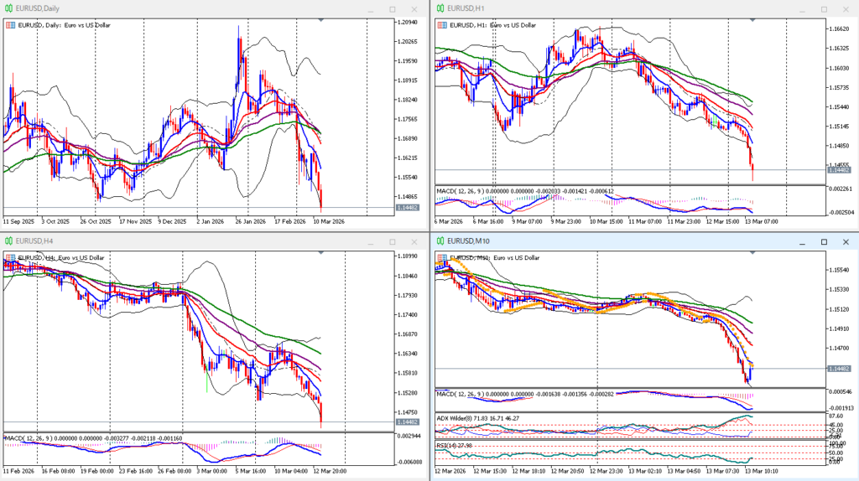
Task: Click the EURUSD,M10 title bar chart icon
Action: coord(439,241)
